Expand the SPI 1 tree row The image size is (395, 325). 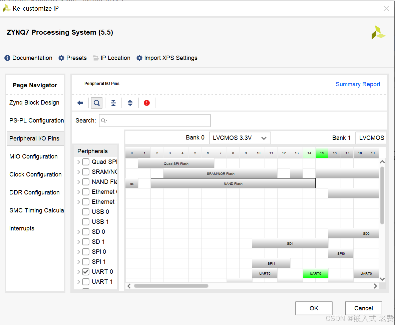pos(78,262)
